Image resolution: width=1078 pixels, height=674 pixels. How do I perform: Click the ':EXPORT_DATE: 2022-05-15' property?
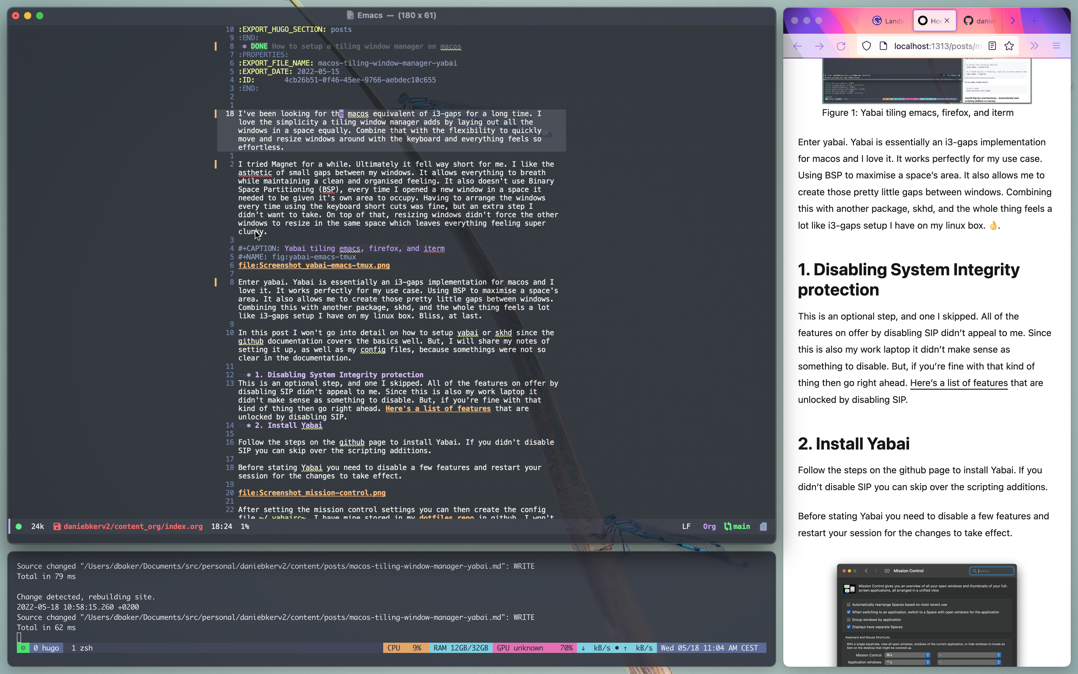(288, 72)
